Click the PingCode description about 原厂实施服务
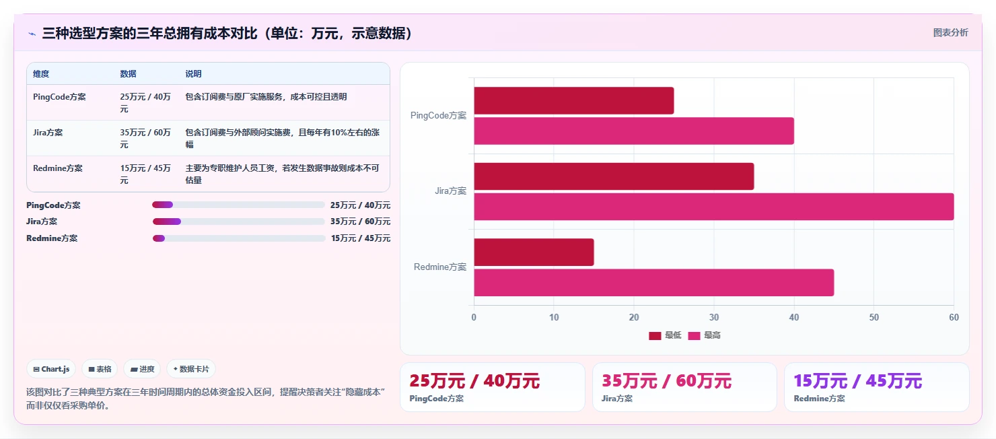This screenshot has width=996, height=439. point(266,97)
